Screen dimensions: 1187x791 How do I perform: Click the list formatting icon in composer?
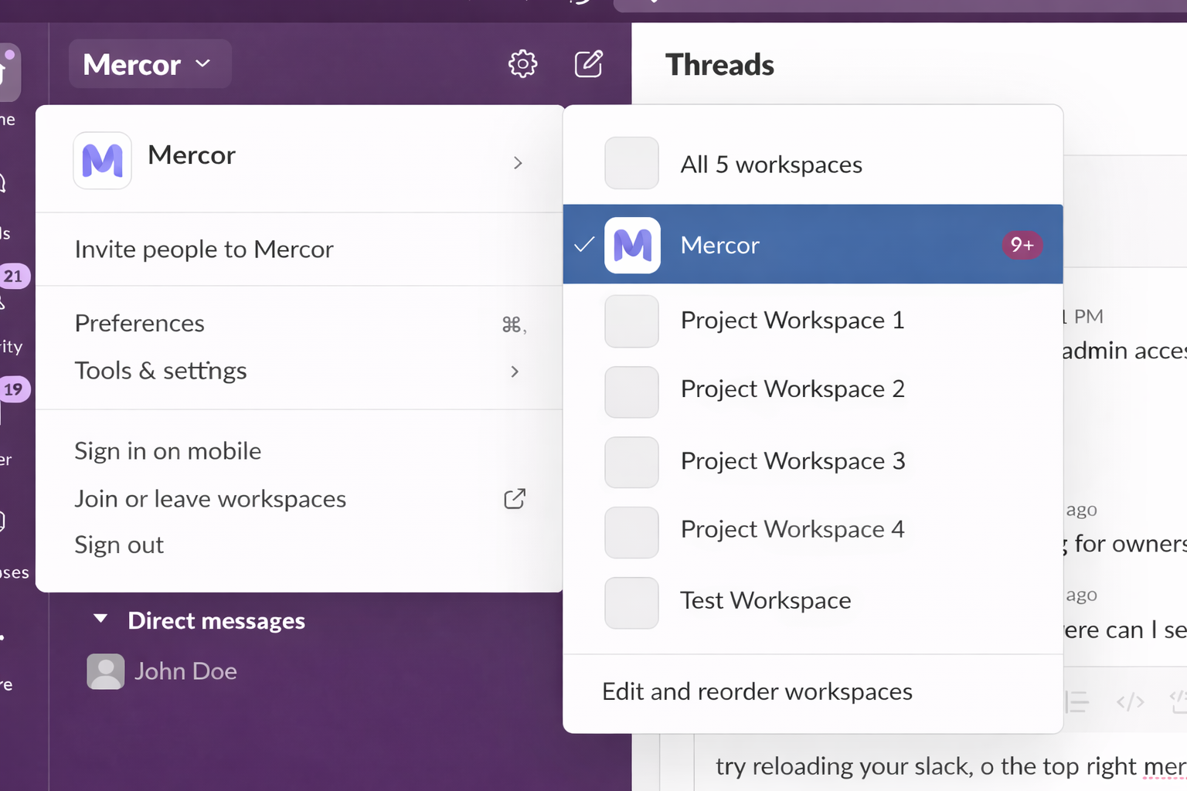pyautogui.click(x=1076, y=702)
